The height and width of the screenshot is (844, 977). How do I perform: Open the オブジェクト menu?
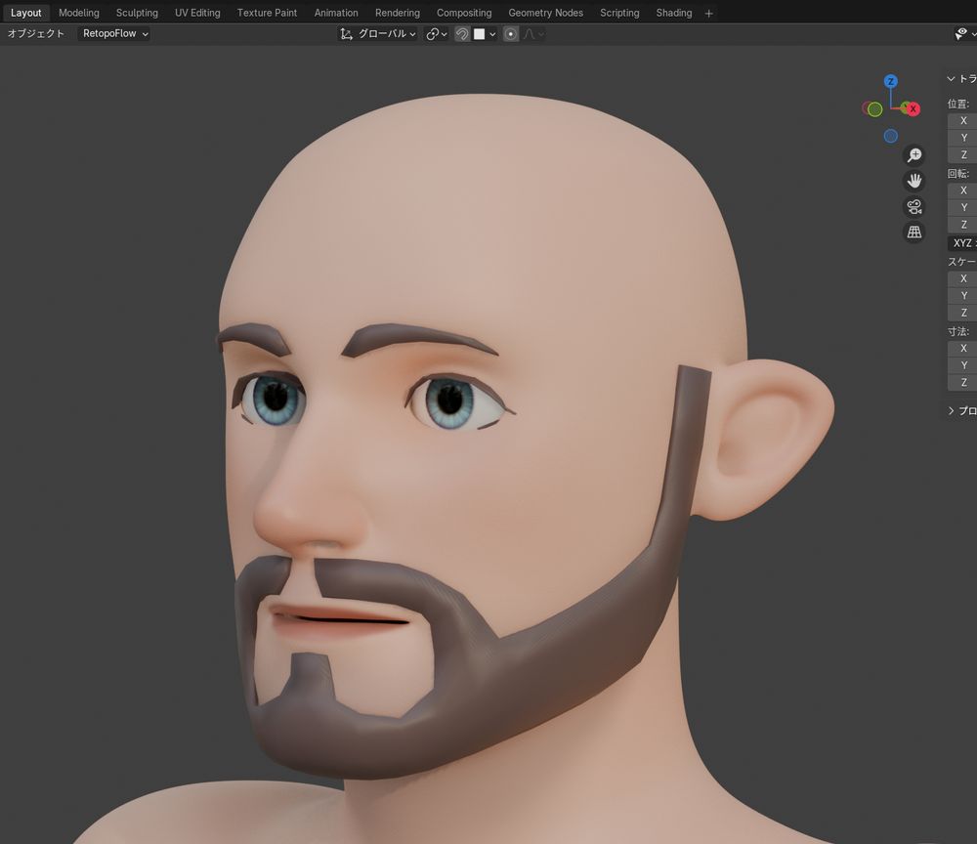click(x=35, y=33)
